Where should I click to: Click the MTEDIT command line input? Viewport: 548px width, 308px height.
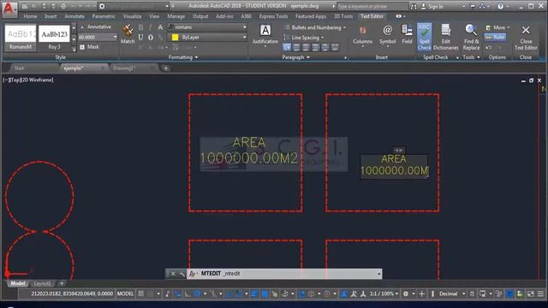pos(283,274)
